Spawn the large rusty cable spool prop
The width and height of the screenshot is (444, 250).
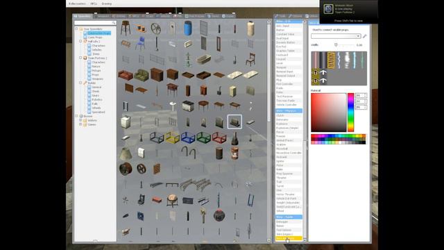tap(126, 169)
